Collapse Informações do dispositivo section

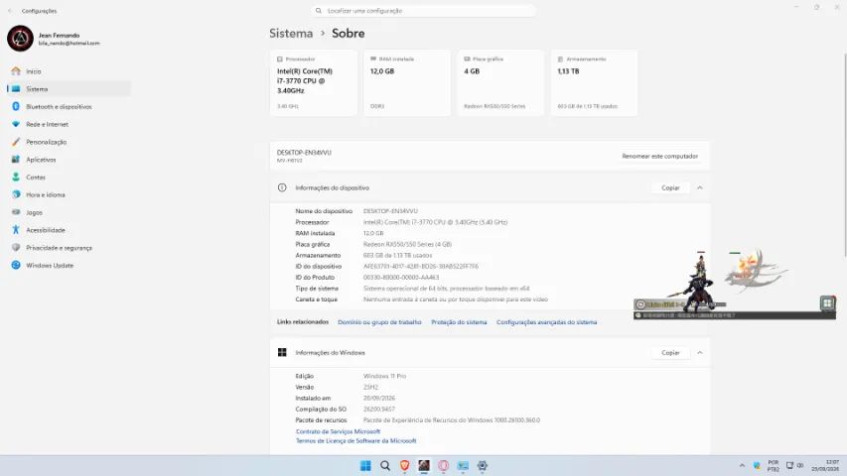pos(700,187)
